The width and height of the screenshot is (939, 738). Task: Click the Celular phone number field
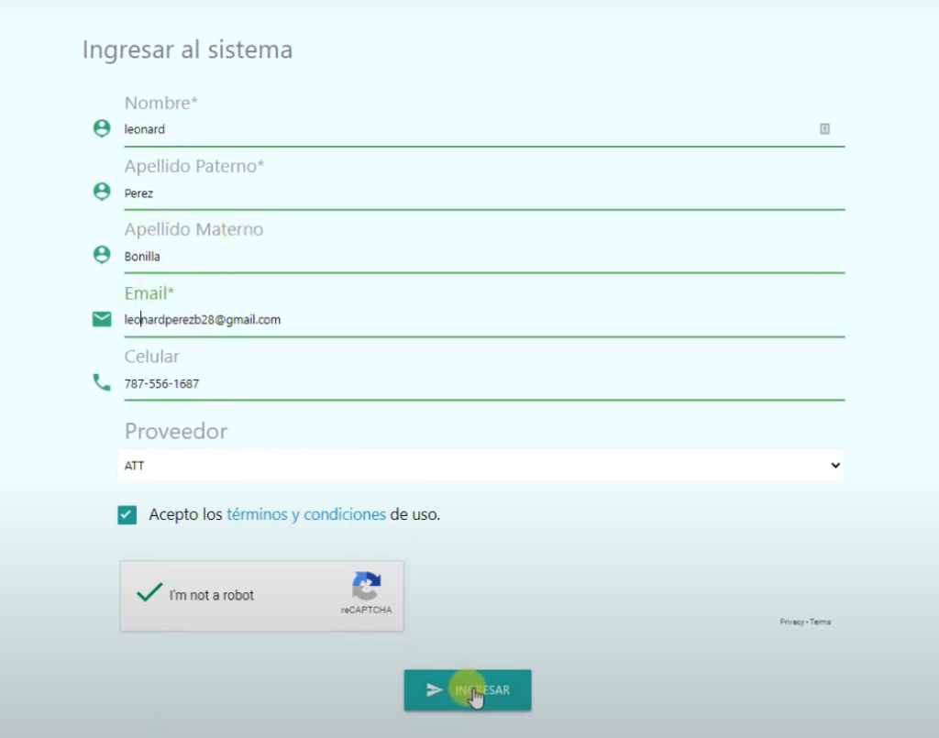pyautogui.click(x=458, y=384)
